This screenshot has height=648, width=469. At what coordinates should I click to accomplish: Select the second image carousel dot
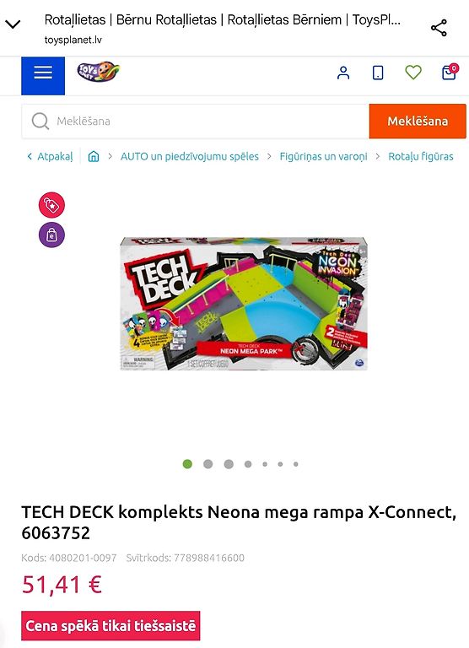pyautogui.click(x=208, y=464)
